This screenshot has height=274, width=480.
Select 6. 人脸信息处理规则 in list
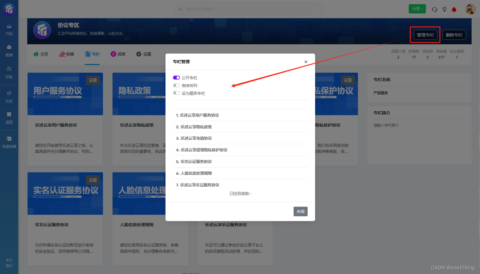click(240, 173)
